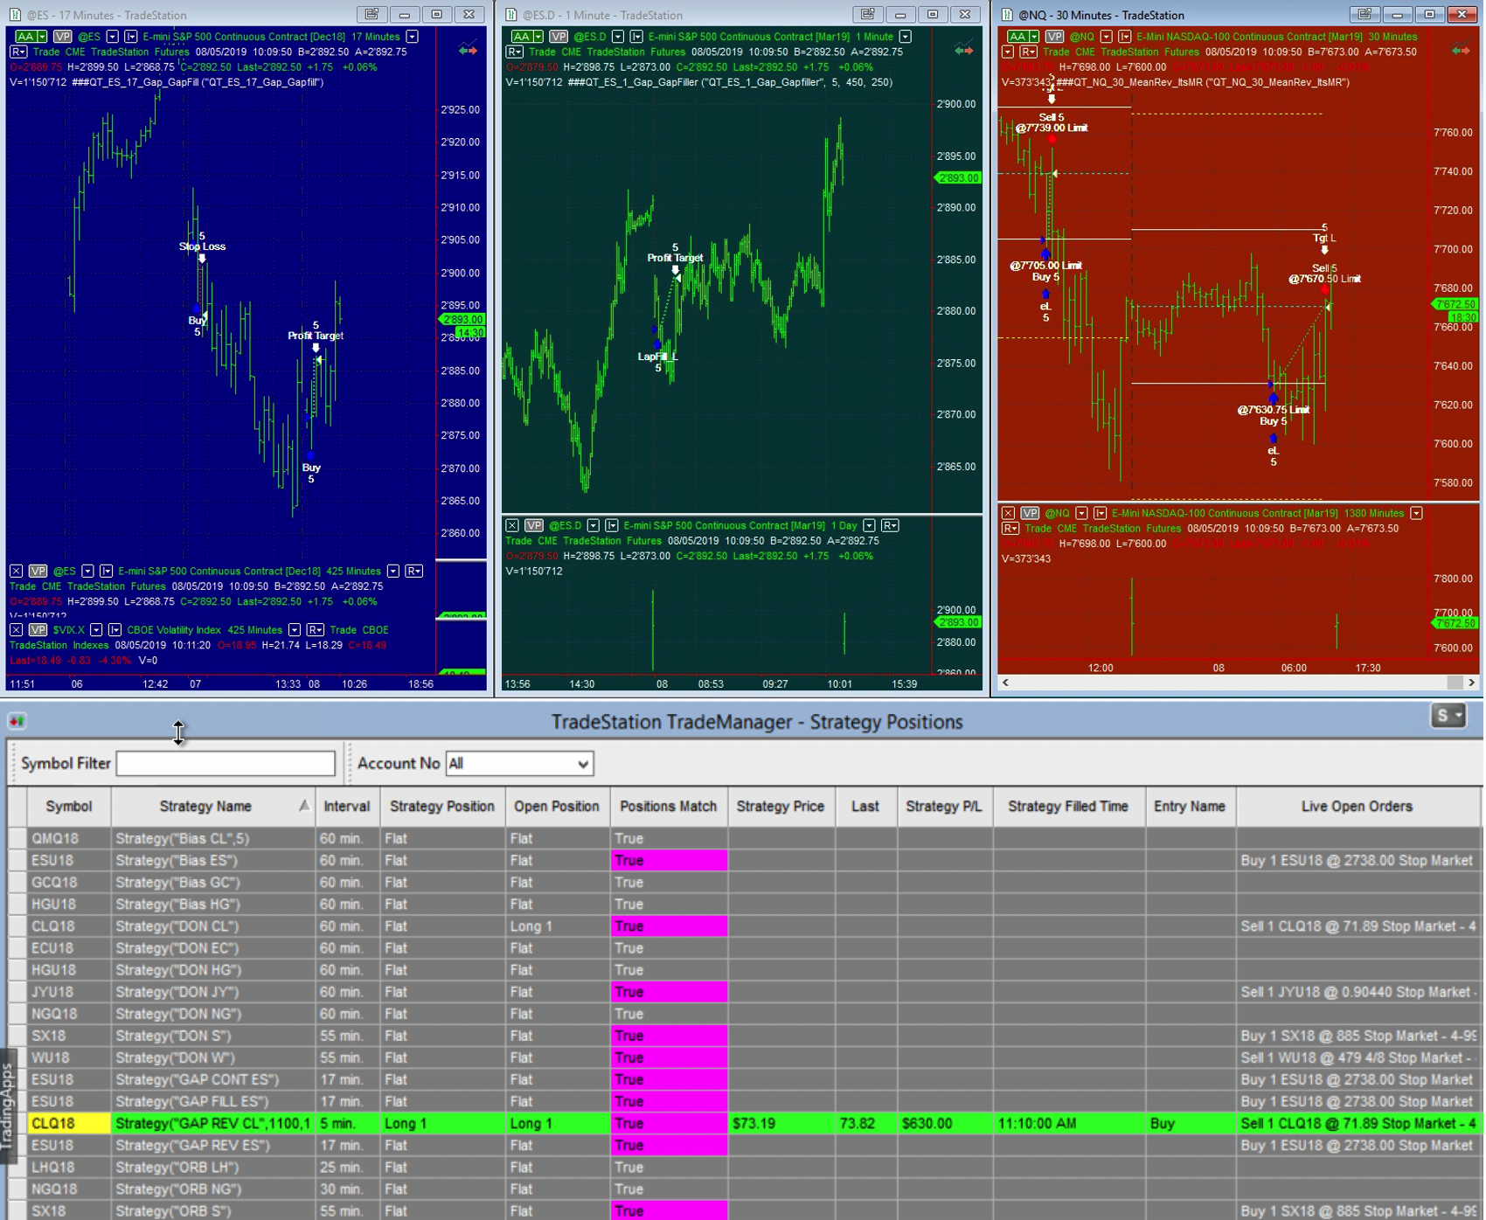Screen dimensions: 1486x1220
Task: Sort by Strategy Name column header
Action: point(212,807)
